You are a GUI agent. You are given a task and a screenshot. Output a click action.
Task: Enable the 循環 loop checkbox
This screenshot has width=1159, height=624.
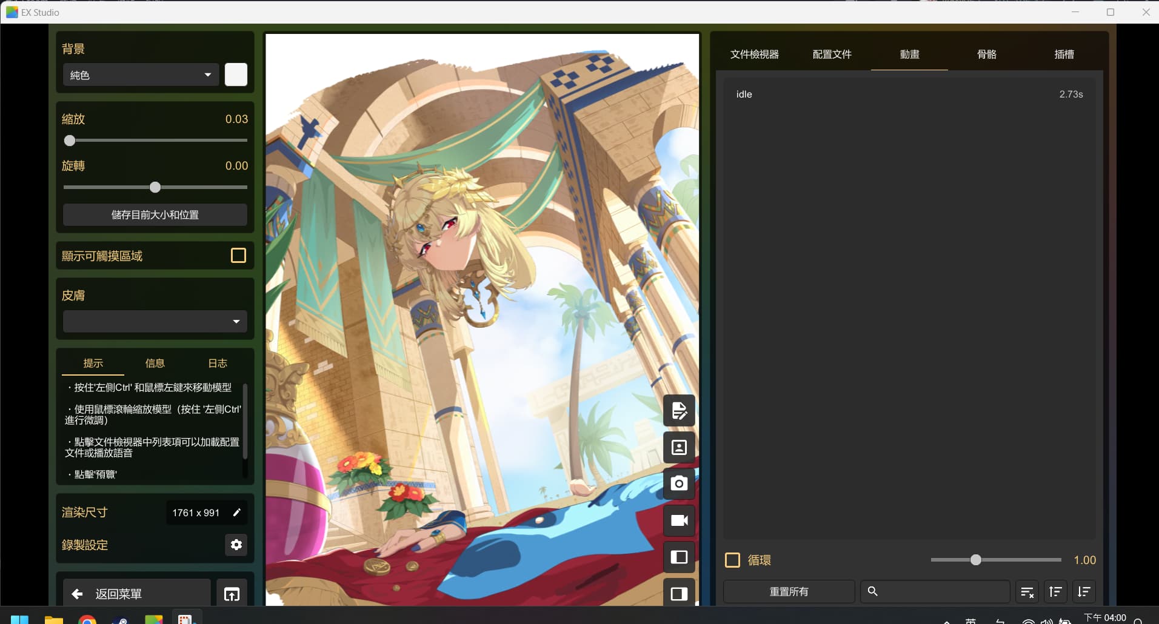tap(732, 560)
